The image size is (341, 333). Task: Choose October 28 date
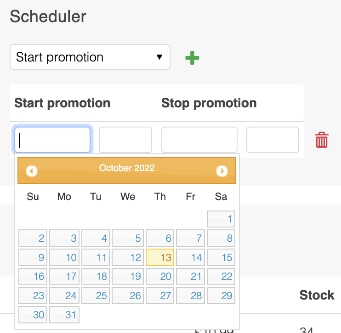pos(190,296)
